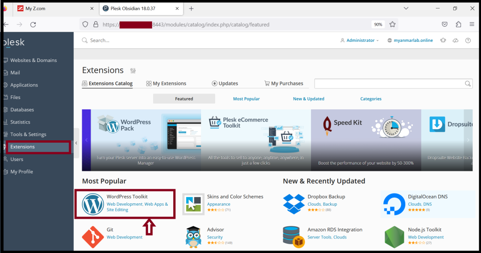The width and height of the screenshot is (481, 253).
Task: Open the Plesk eCommerce Toolkit banner
Action: click(256, 140)
